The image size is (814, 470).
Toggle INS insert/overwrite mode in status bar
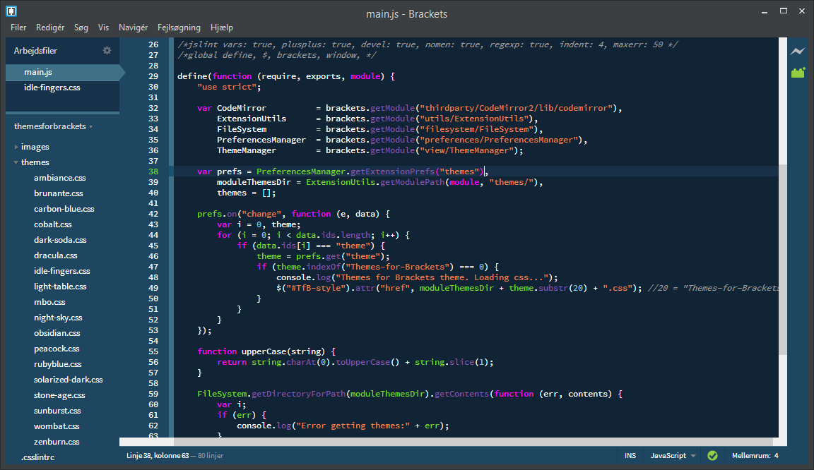click(x=630, y=456)
